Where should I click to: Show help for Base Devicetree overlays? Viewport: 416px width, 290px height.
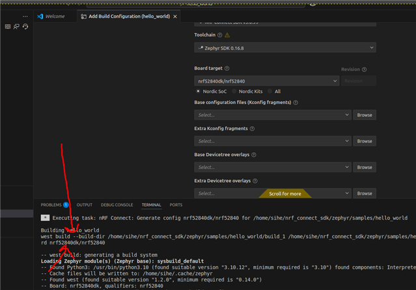[x=254, y=155]
